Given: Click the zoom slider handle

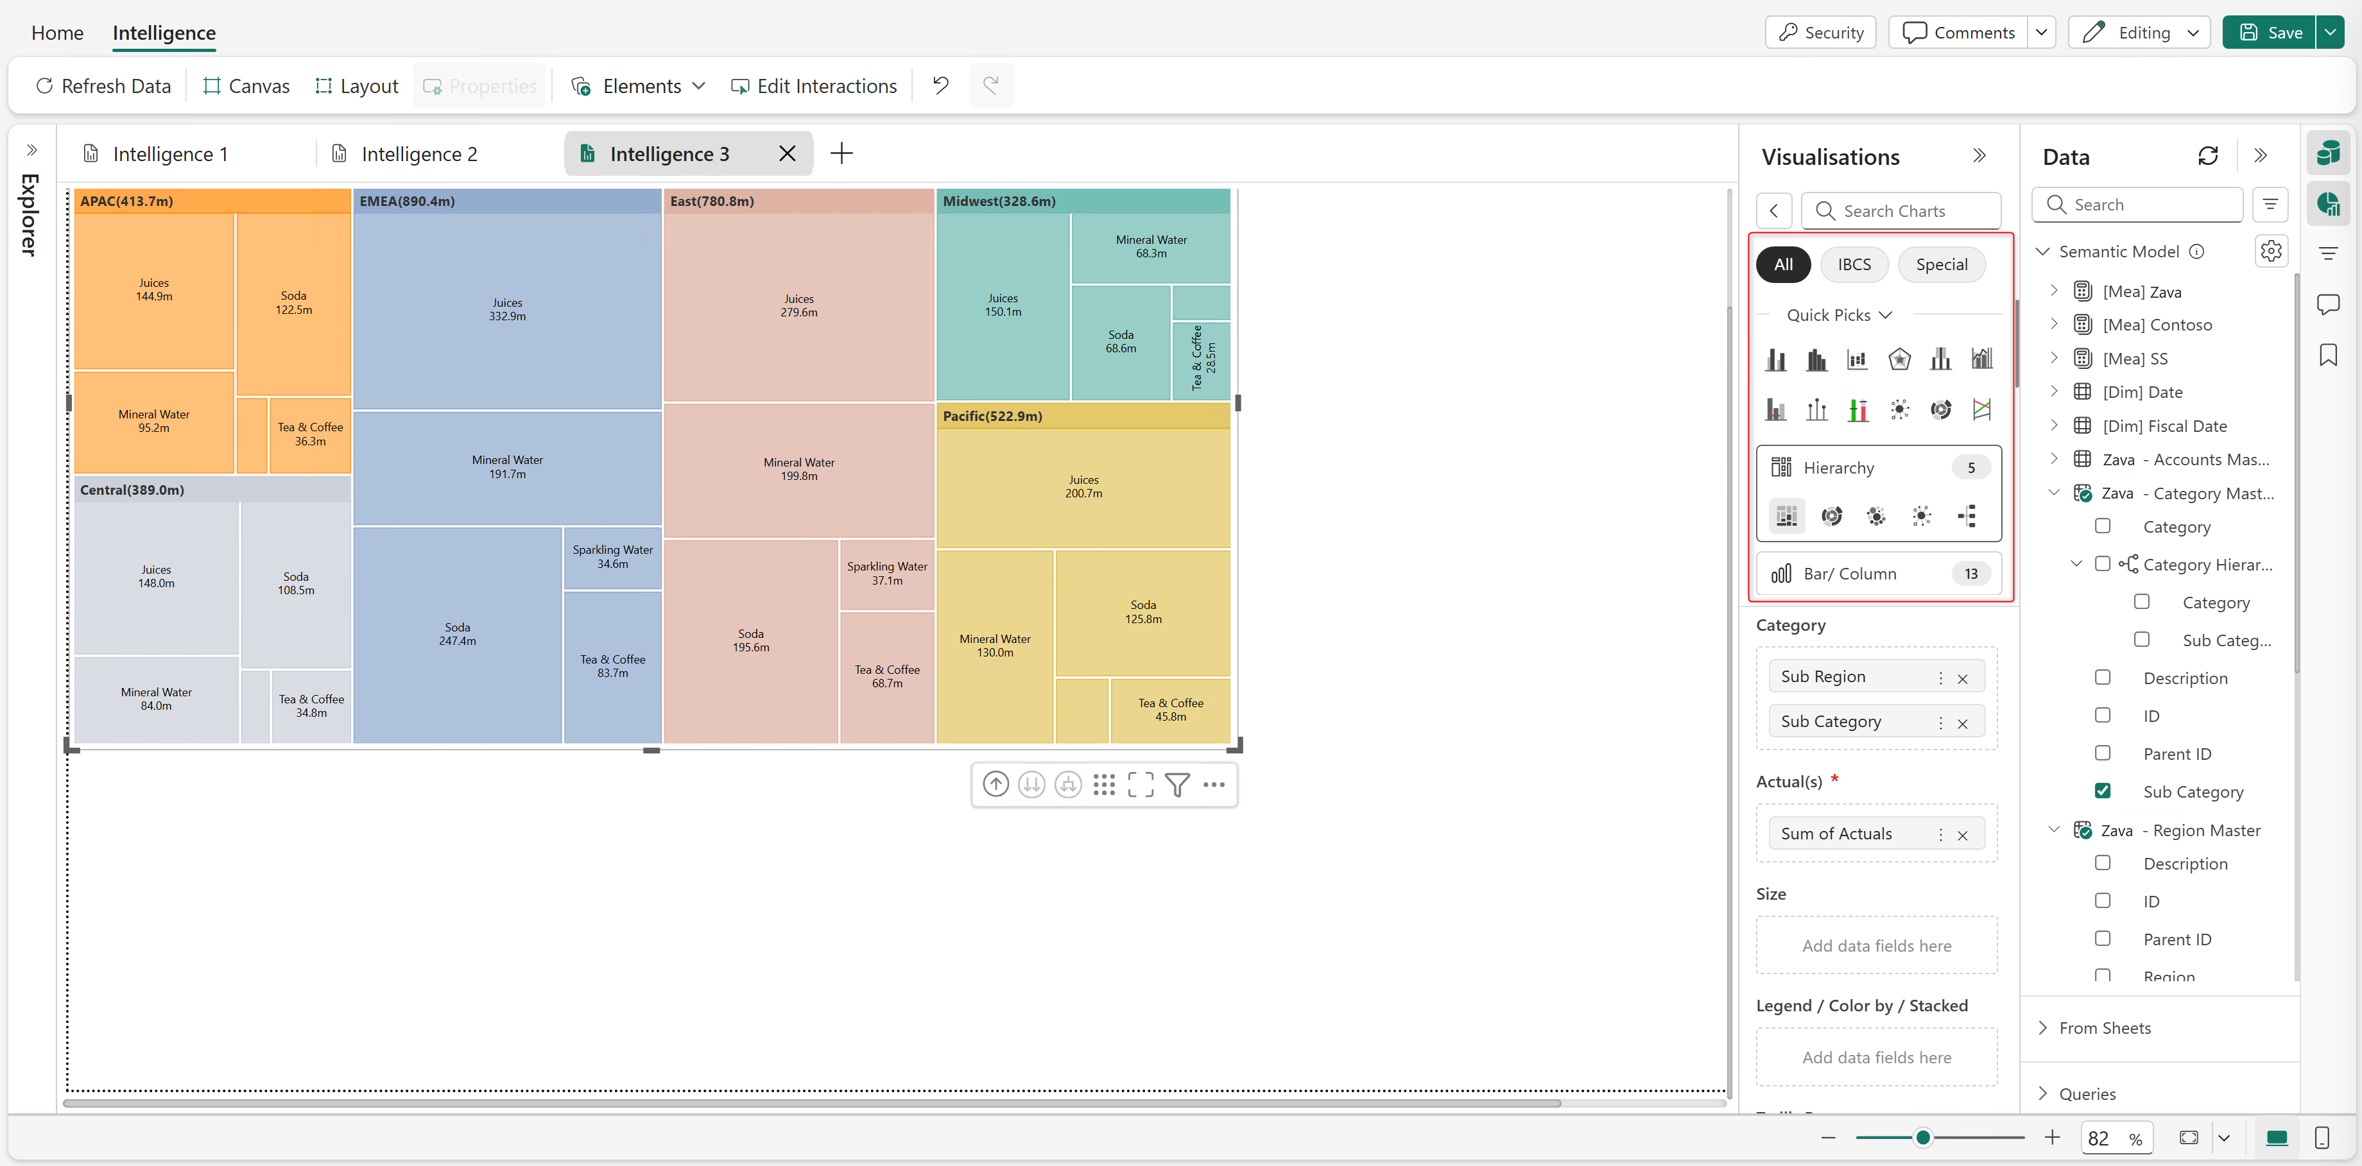Looking at the screenshot, I should point(1923,1138).
